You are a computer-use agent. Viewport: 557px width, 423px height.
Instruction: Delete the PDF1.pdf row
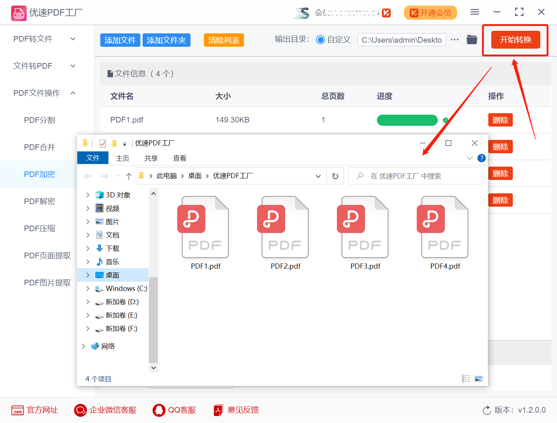point(500,120)
